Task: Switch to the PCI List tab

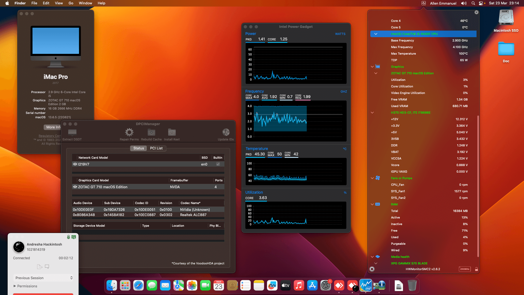Action: pos(156,148)
